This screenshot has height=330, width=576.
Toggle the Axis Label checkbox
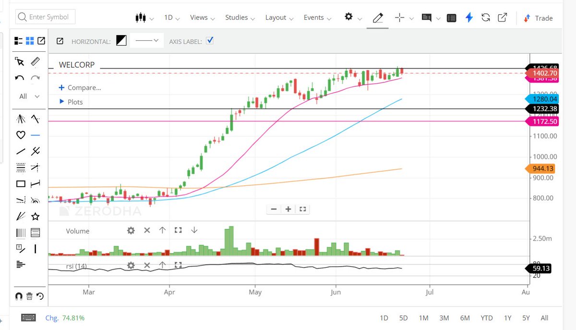(x=209, y=41)
